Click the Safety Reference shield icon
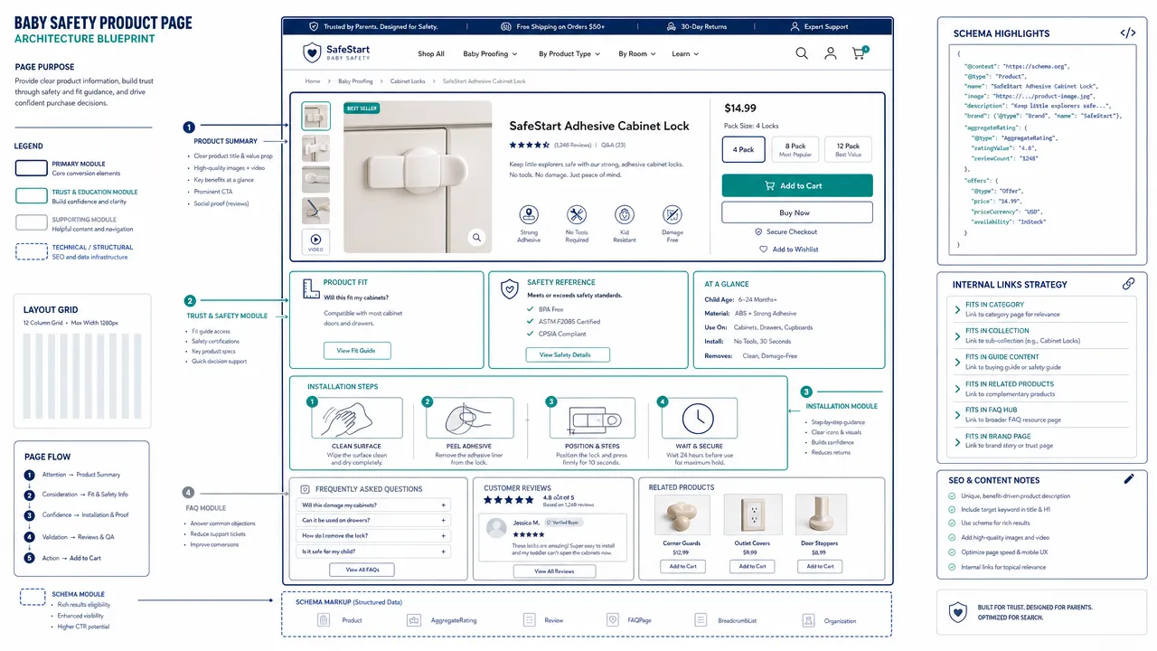 click(x=509, y=288)
